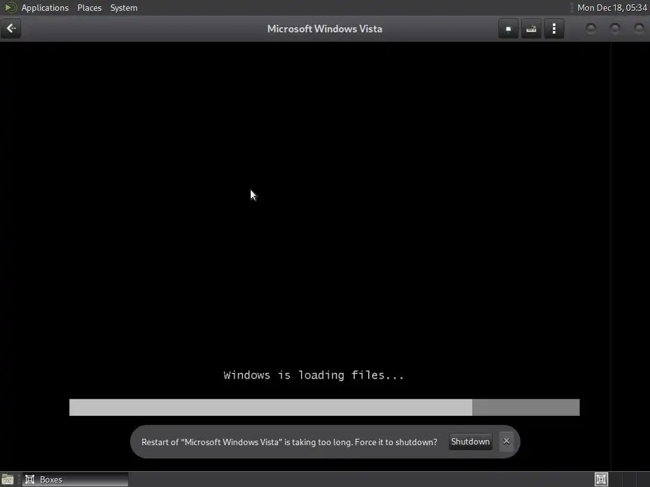650x487 pixels.
Task: Click the clock showing Mon Dec 18, 05:34
Action: tap(612, 8)
